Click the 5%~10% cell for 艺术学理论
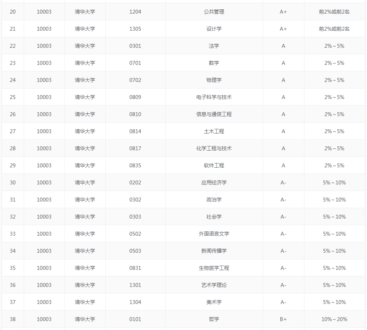Image resolution: width=367 pixels, height=330 pixels. [334, 285]
